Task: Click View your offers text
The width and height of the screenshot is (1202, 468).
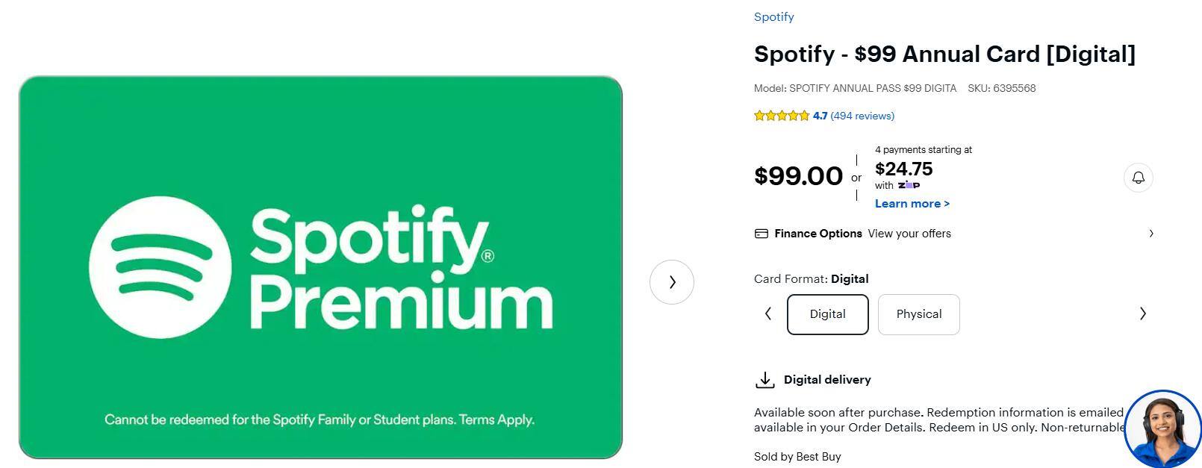Action: click(909, 234)
